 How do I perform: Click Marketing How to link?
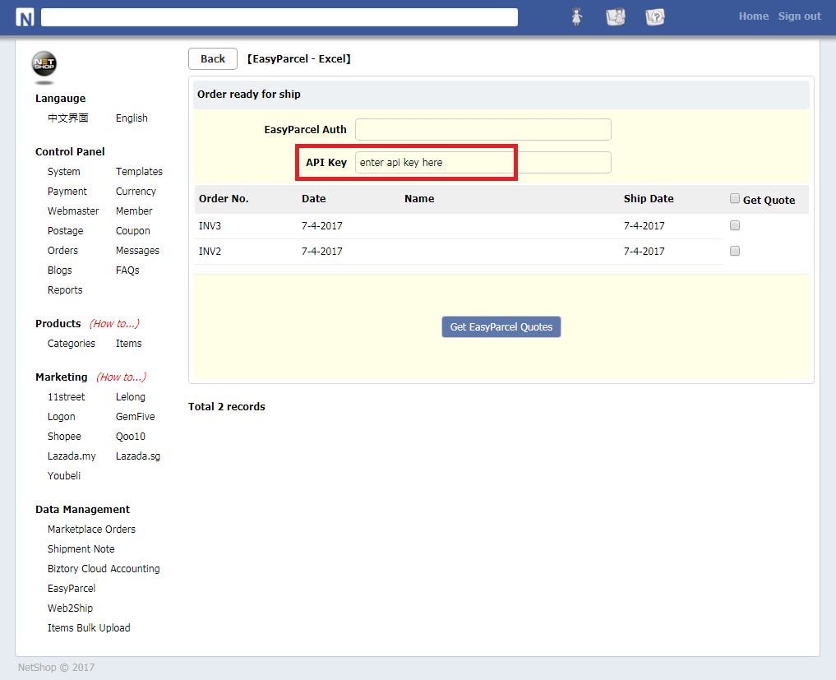(x=121, y=377)
